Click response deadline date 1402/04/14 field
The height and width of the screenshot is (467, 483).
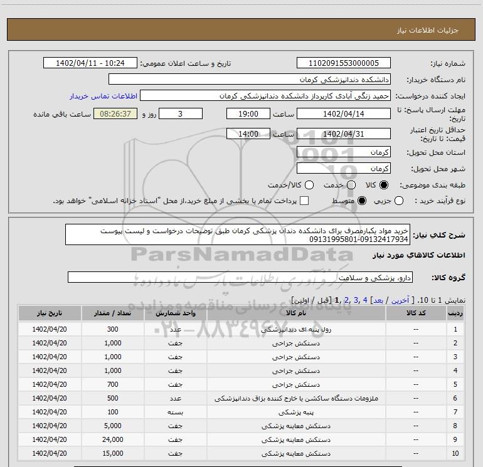point(344,113)
